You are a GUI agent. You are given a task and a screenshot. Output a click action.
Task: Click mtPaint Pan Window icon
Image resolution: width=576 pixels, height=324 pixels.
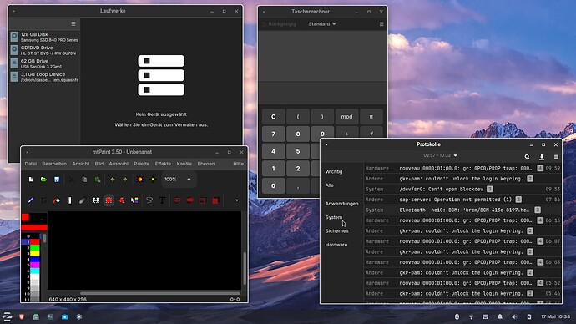pos(154,180)
